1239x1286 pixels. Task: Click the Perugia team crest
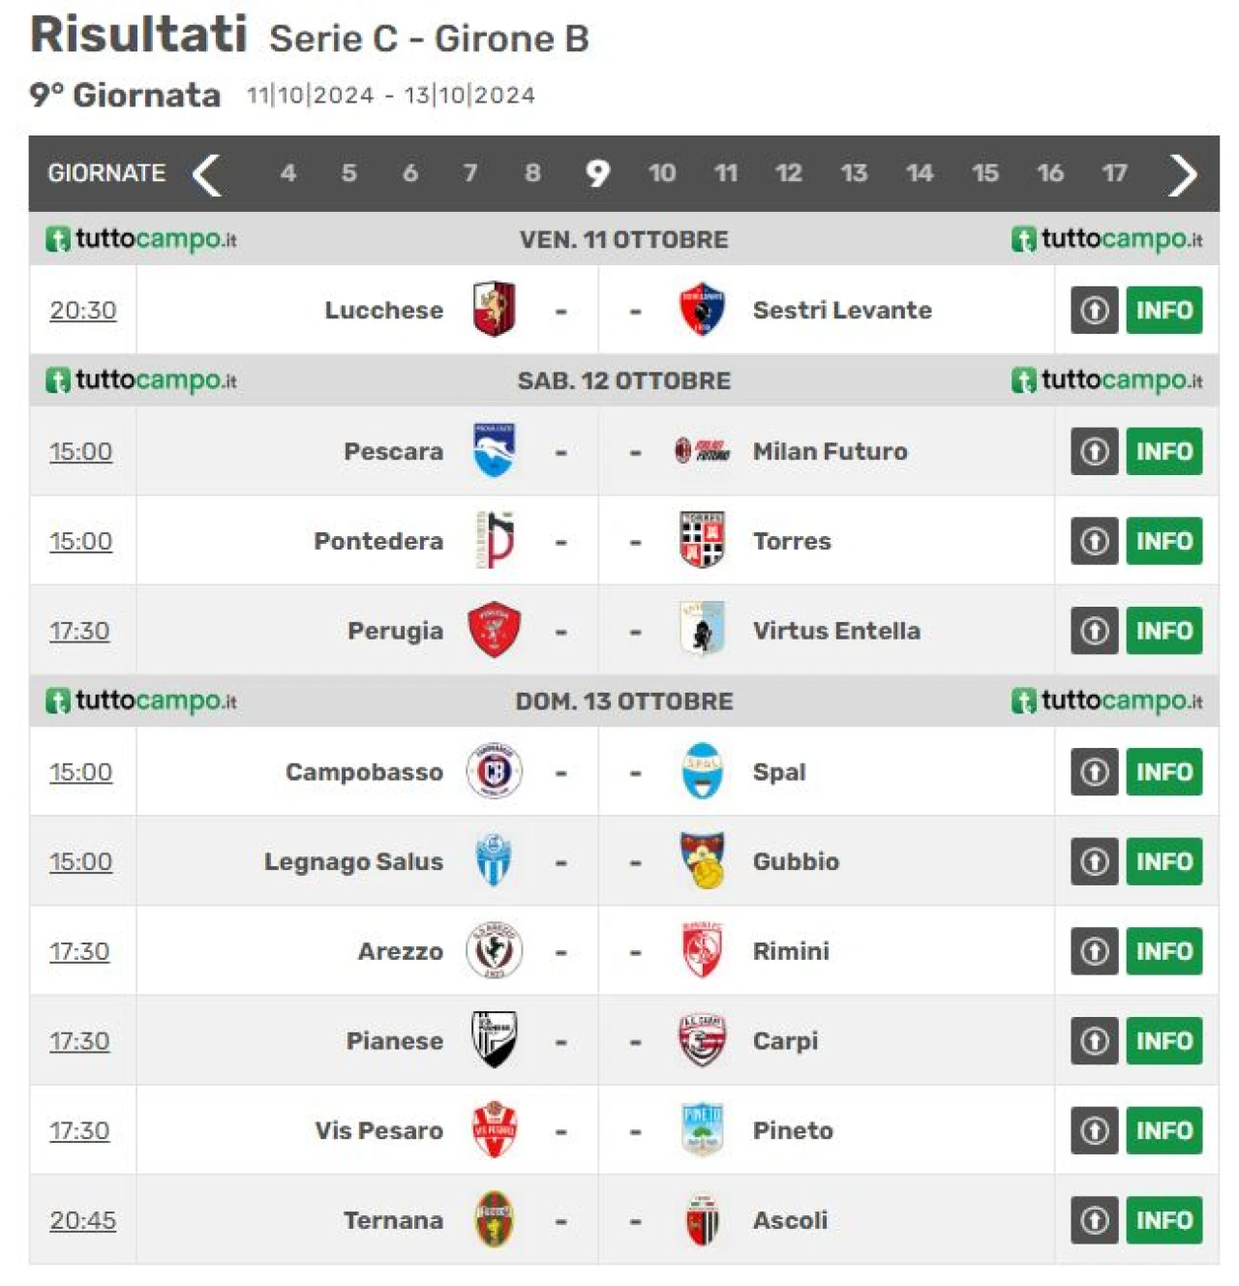(494, 630)
